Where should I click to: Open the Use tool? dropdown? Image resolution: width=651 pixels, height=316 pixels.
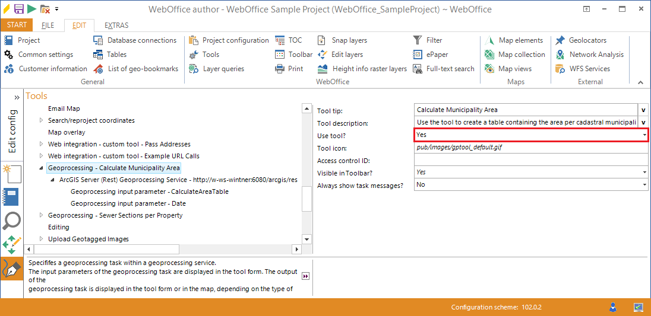(644, 135)
